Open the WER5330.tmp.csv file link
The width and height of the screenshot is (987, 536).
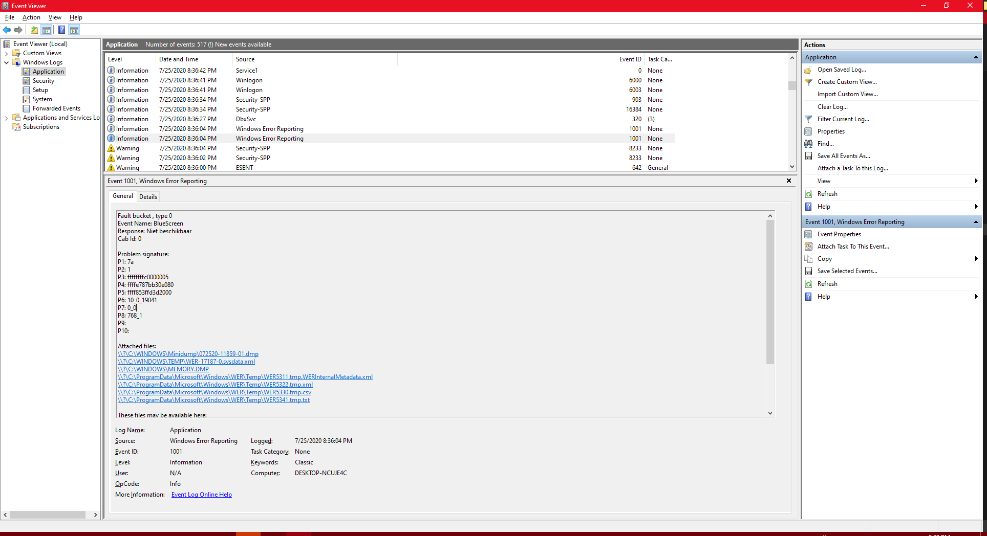tap(214, 392)
